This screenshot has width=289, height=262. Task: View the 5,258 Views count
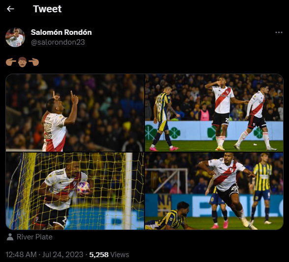[109, 255]
